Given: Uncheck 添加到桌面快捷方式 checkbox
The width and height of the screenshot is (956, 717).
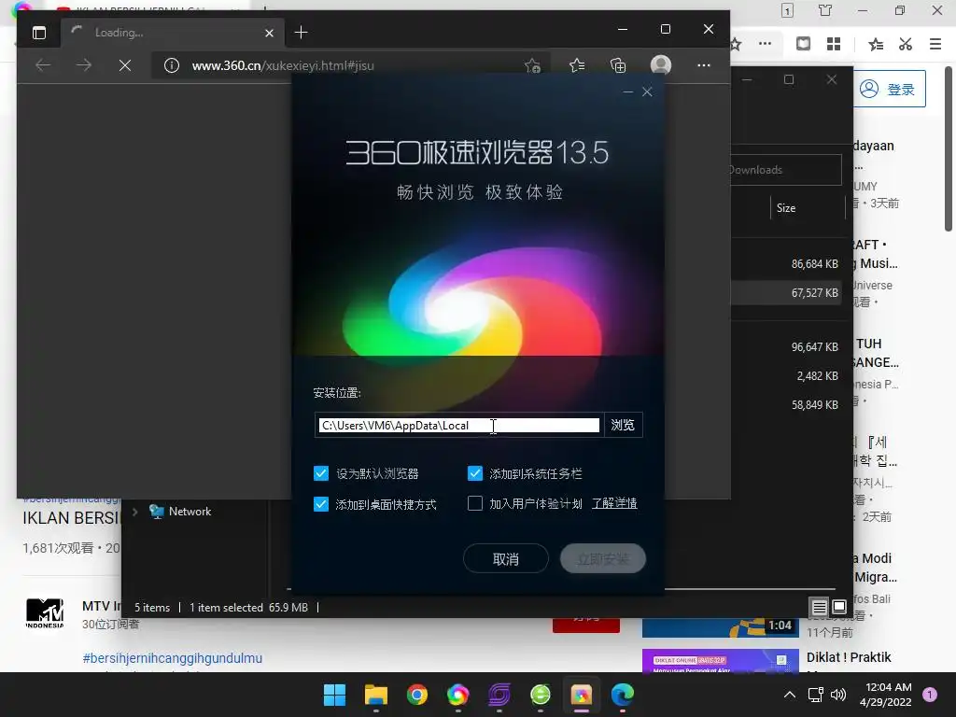Looking at the screenshot, I should [321, 503].
